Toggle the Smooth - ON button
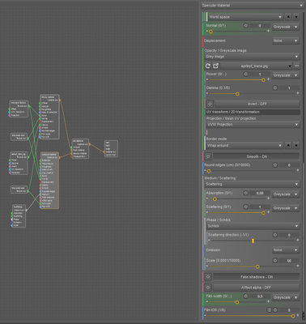This screenshot has width=306, height=324. 257,156
